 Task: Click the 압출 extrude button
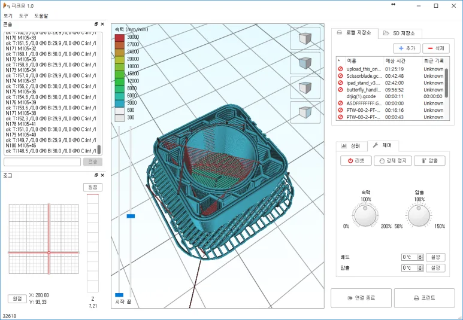[x=429, y=160]
